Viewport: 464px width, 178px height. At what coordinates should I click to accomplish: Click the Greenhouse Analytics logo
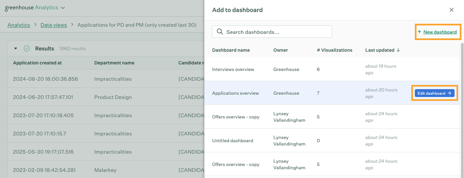[31, 7]
